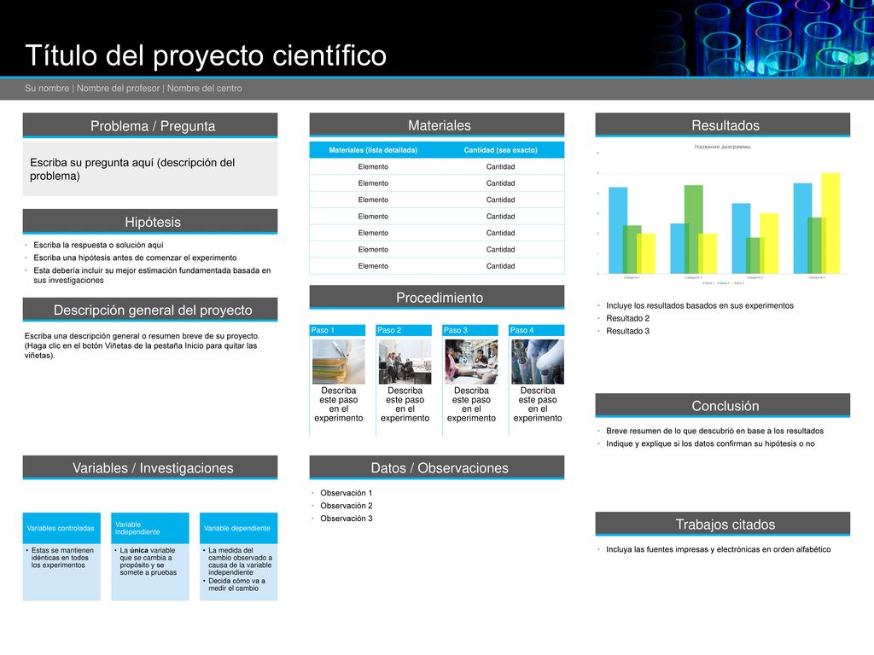Select the Paso 2 meeting photo
The image size is (874, 655).
pyautogui.click(x=405, y=362)
